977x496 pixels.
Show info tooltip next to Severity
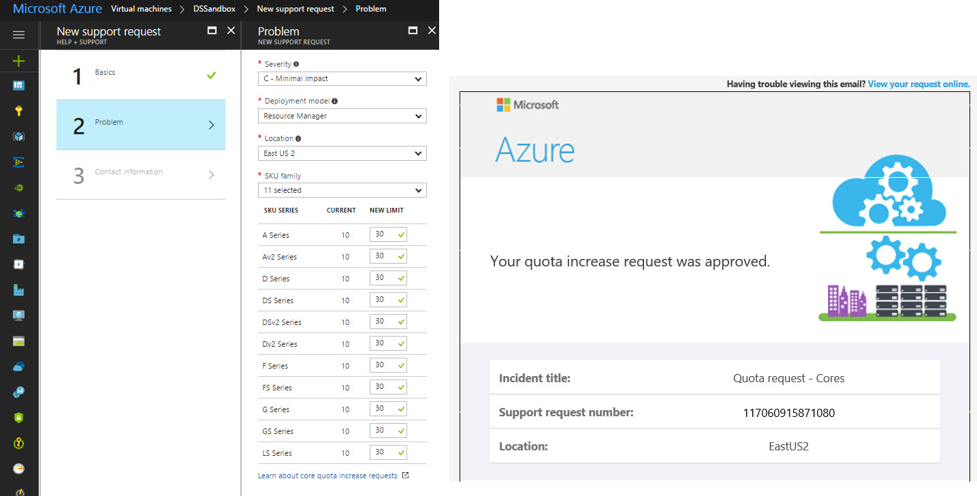(297, 64)
